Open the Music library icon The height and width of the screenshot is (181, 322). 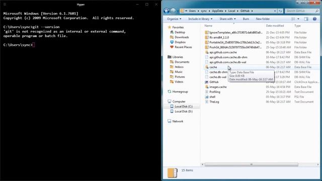(172, 72)
